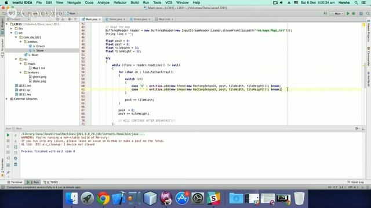Click the scroll from source icon in Project
This screenshot has height=208, width=371.
[x=57, y=19]
